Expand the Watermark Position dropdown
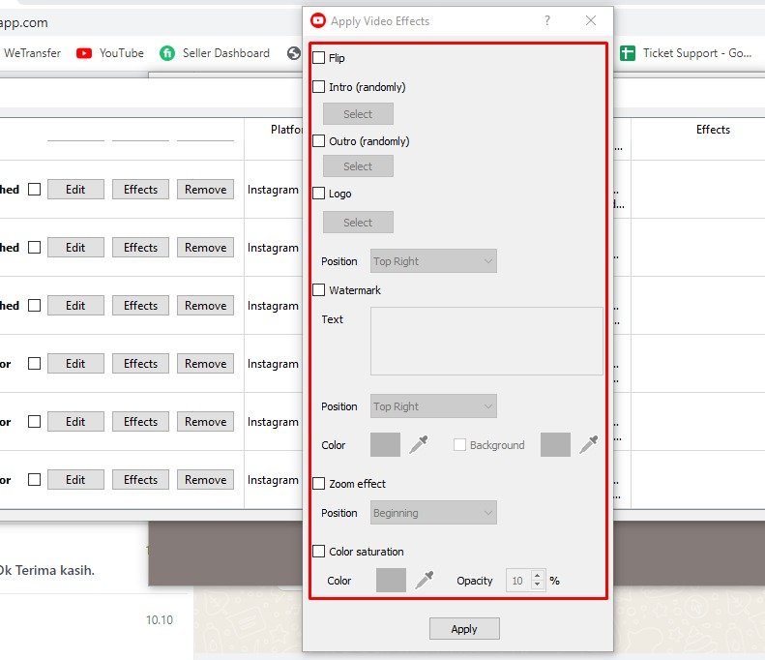This screenshot has width=765, height=660. (433, 406)
